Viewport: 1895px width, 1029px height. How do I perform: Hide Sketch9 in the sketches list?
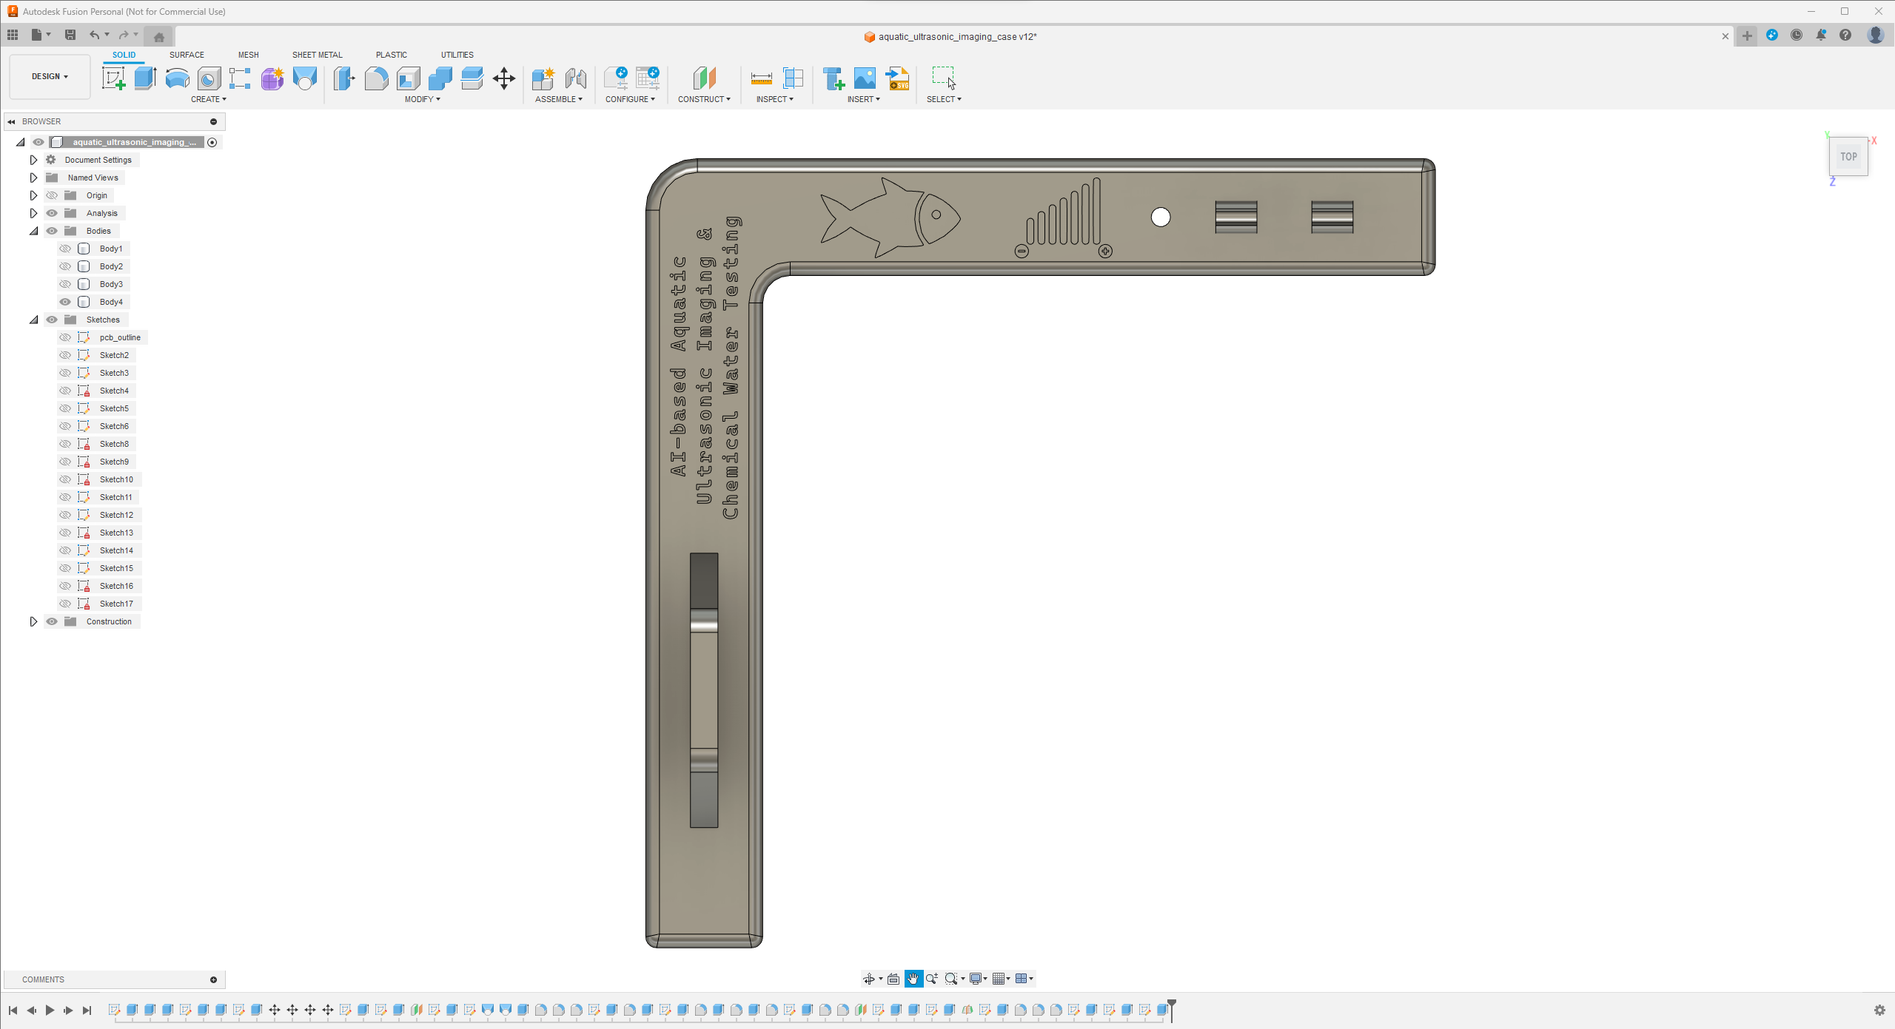tap(64, 460)
